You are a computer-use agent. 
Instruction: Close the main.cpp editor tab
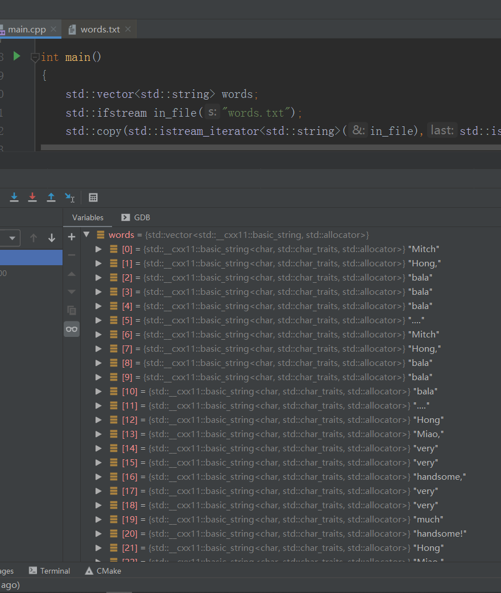point(53,29)
